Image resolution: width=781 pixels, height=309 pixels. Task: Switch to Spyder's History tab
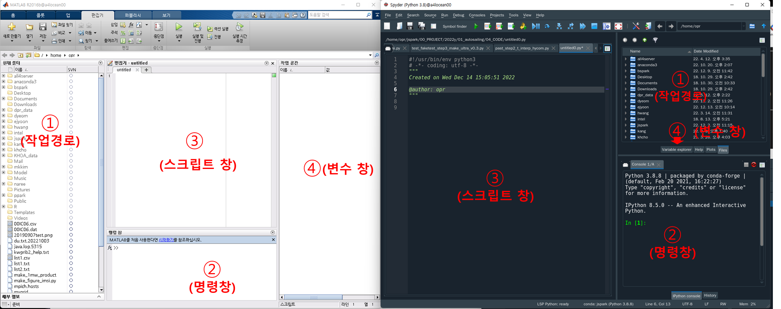coord(710,295)
